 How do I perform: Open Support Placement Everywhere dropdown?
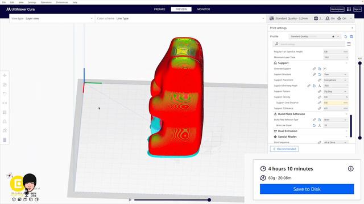coord(336,80)
